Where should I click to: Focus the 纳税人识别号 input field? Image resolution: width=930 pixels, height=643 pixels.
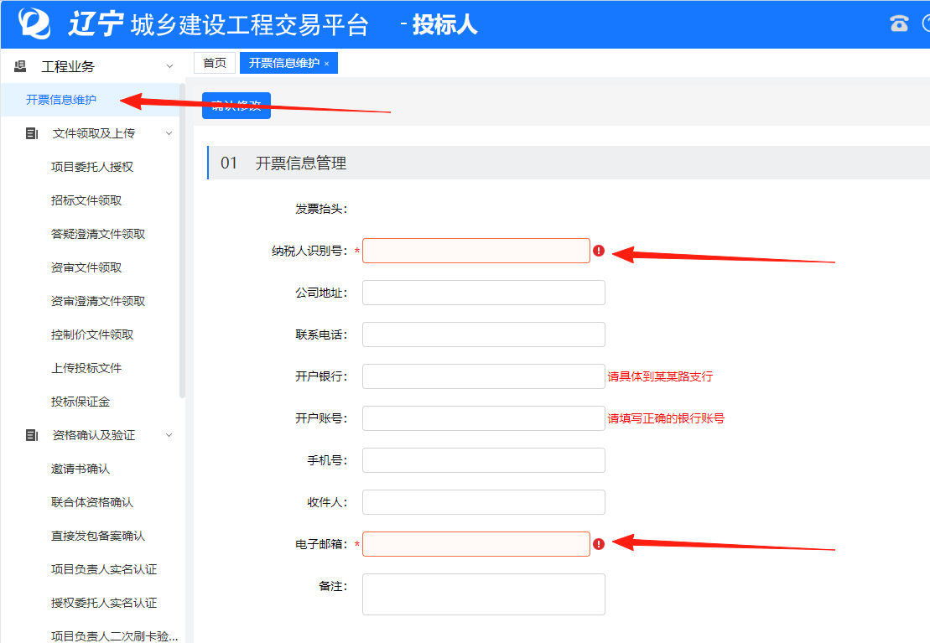pyautogui.click(x=475, y=251)
